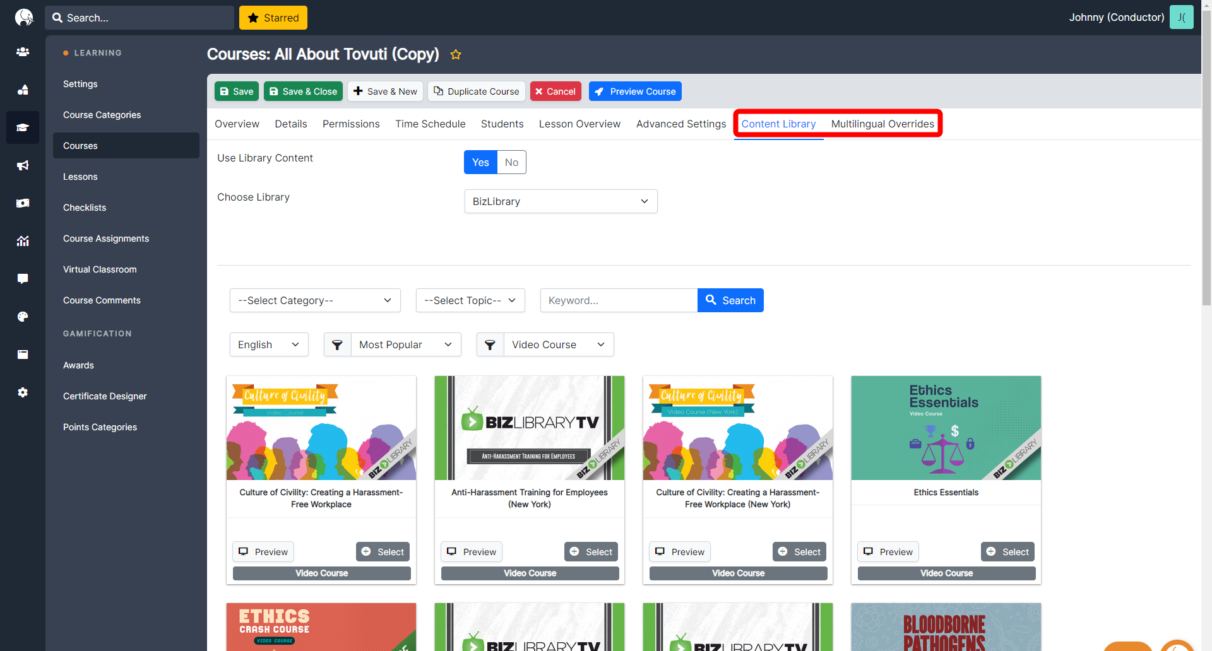This screenshot has height=651, width=1212.
Task: Open the shapes content sidebar icon
Action: click(x=23, y=90)
